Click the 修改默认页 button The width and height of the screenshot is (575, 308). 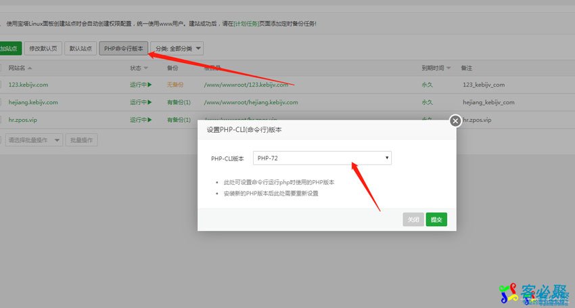pyautogui.click(x=43, y=49)
